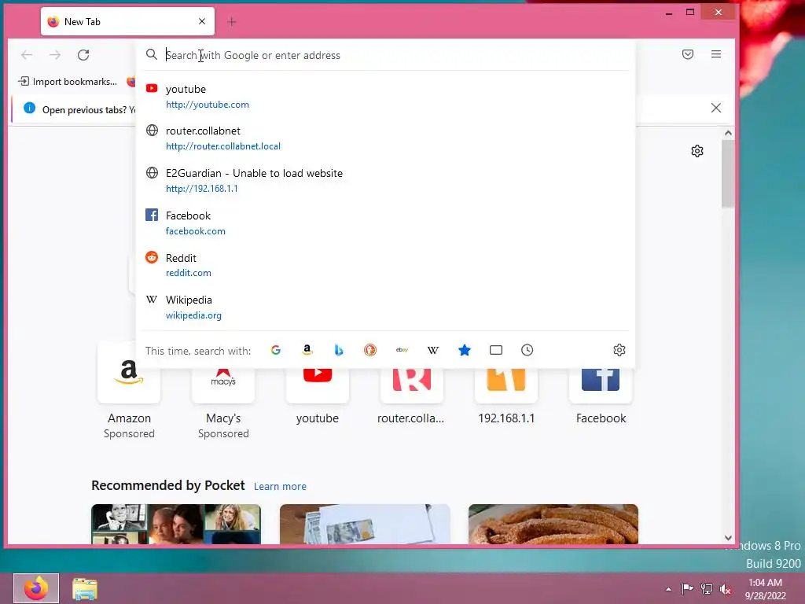Go back with the left arrow icon
This screenshot has width=805, height=604.
[x=27, y=55]
